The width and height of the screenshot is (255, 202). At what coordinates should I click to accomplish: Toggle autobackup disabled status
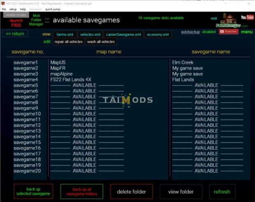pyautogui.click(x=209, y=32)
